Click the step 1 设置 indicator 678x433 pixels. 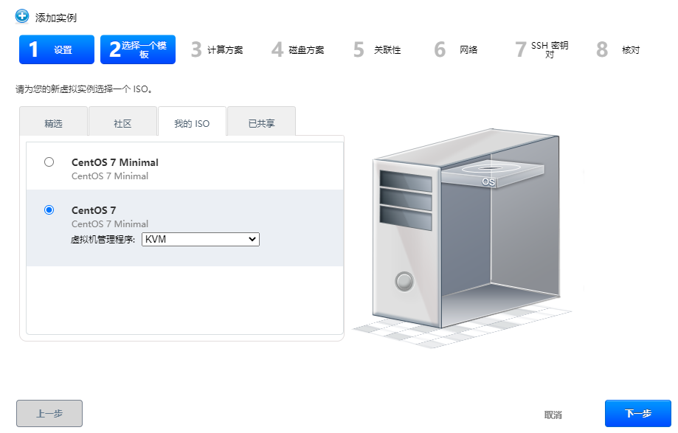(56, 49)
